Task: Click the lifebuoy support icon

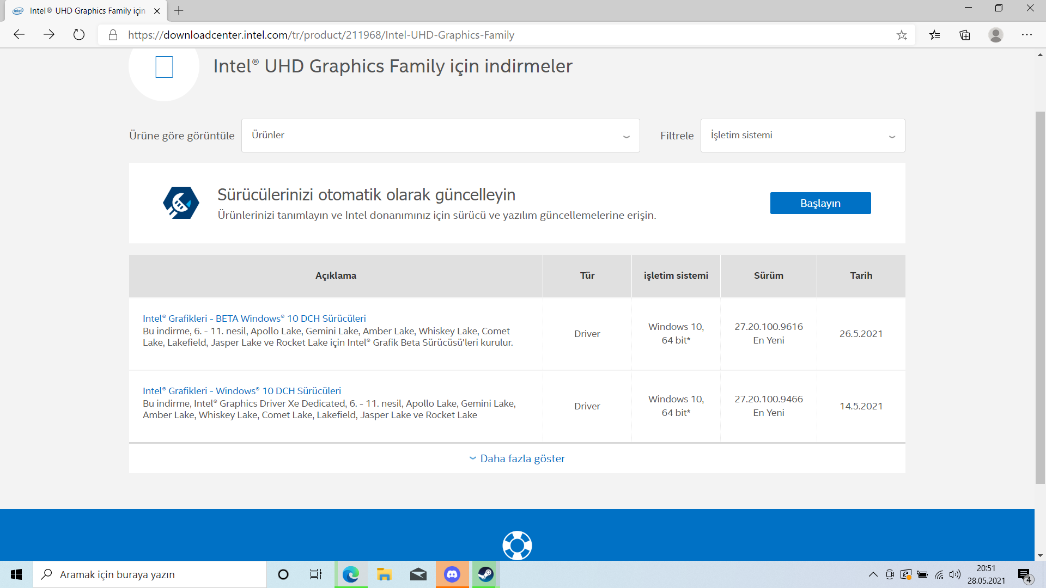Action: click(516, 545)
